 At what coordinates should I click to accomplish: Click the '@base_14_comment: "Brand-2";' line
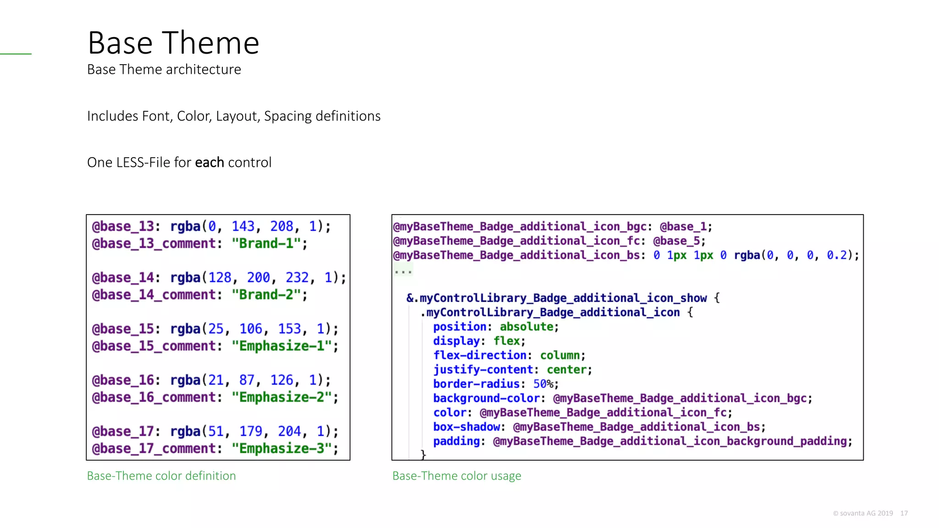pyautogui.click(x=199, y=295)
